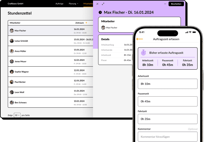The height and width of the screenshot is (142, 204).
Task: Select the Jonas Meyer row name
Action: (21, 61)
